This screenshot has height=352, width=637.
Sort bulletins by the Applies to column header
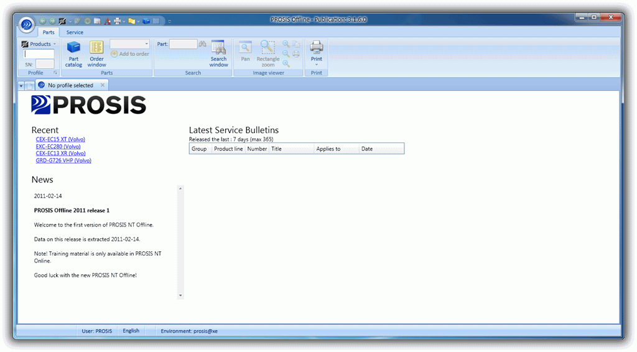click(x=337, y=149)
